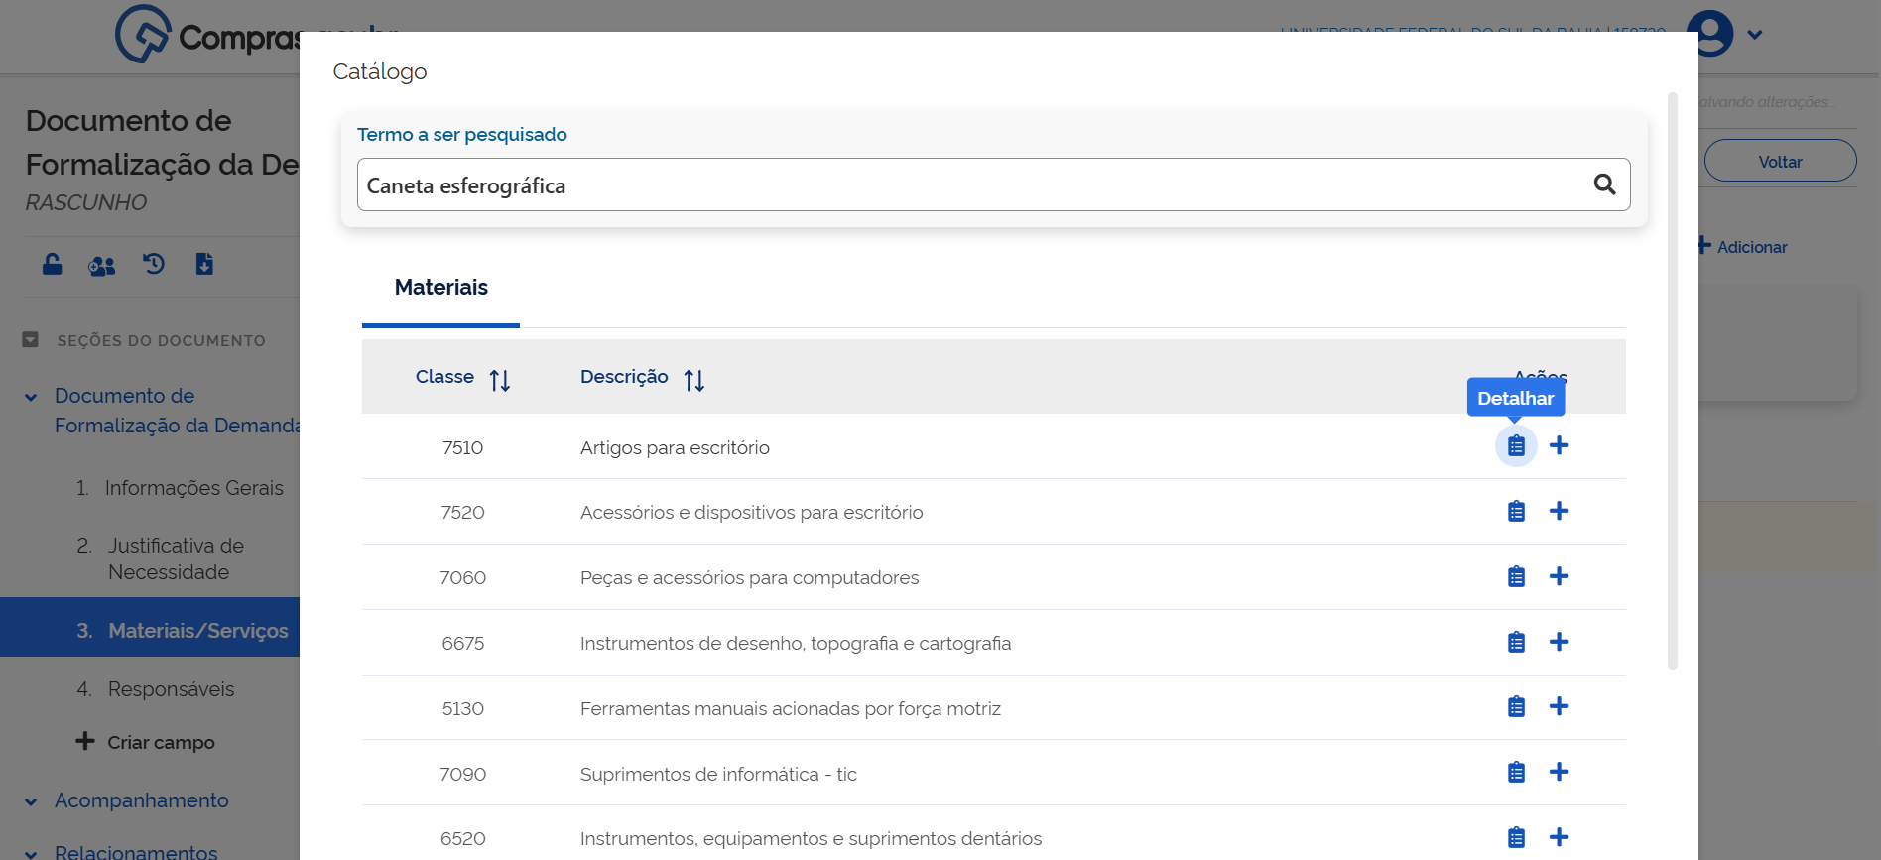
Task: Focus the search term input field
Action: pyautogui.click(x=972, y=185)
